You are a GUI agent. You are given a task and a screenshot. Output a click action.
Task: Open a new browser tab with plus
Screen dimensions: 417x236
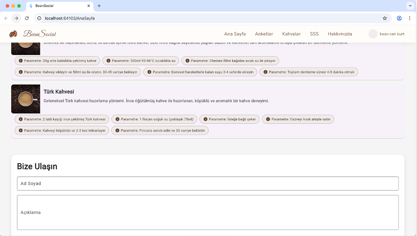pos(99,6)
